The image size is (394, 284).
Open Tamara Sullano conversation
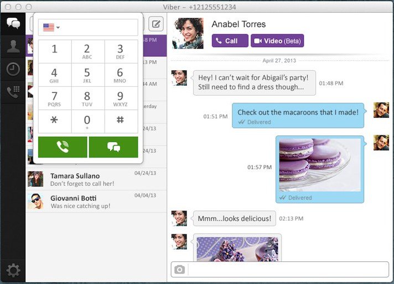[96, 180]
